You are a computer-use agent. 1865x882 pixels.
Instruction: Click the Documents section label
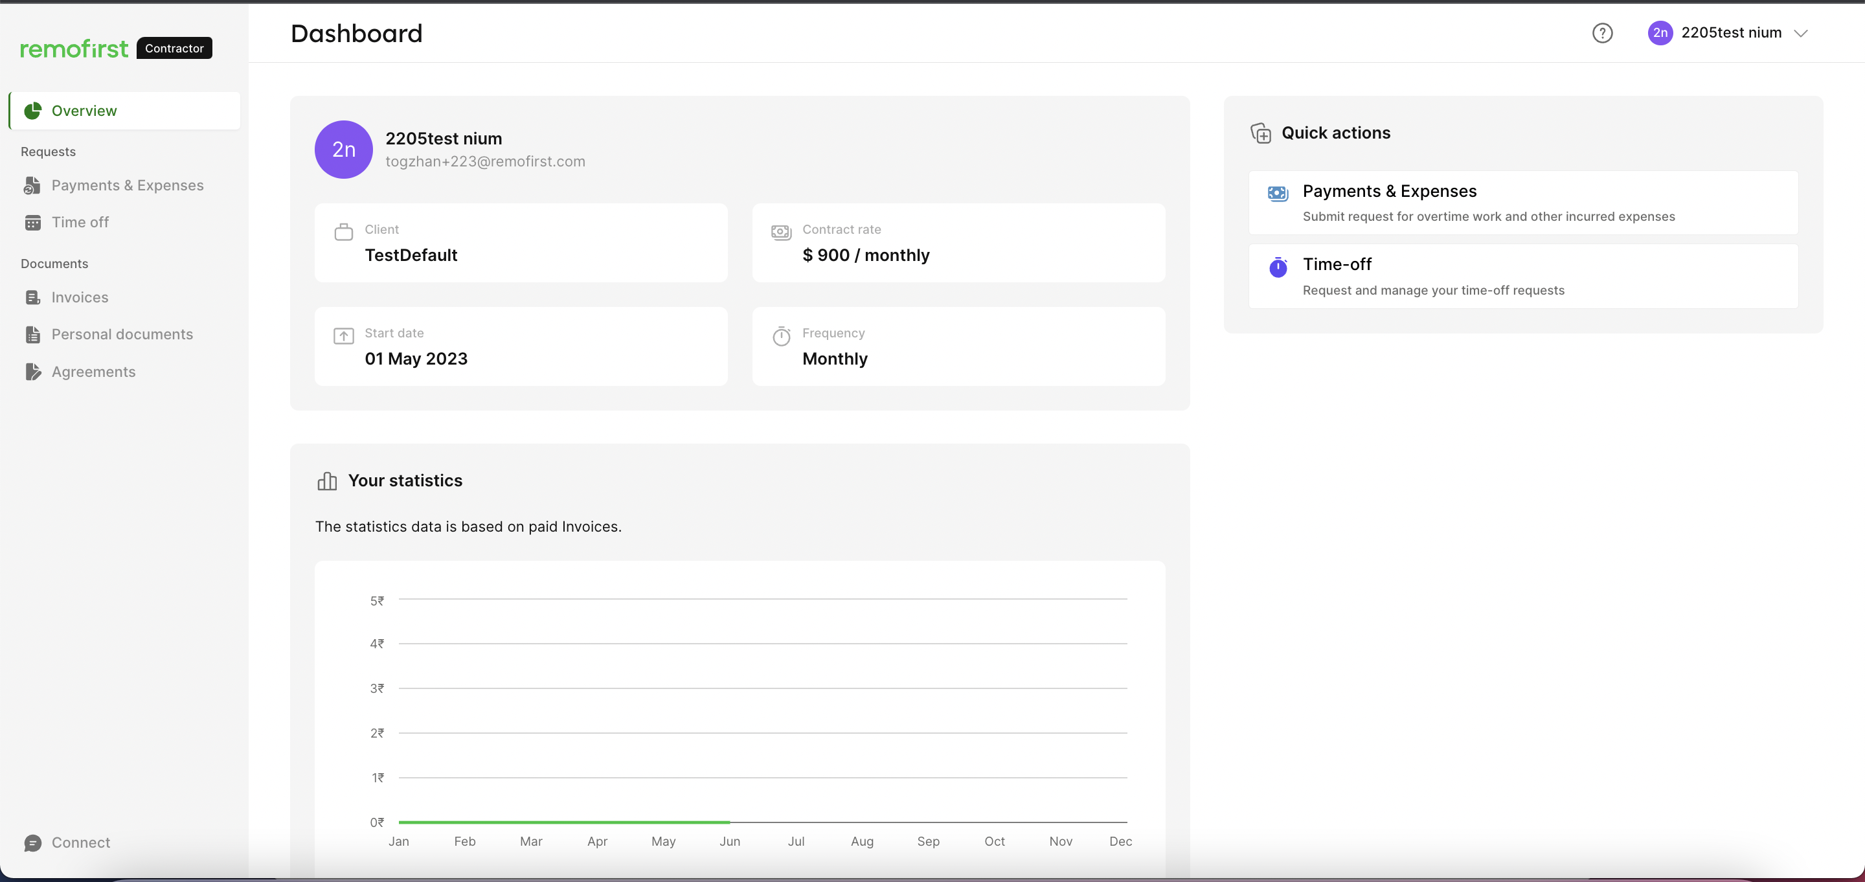(x=54, y=264)
